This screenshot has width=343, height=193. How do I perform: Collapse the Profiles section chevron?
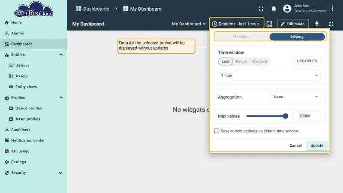61,98
